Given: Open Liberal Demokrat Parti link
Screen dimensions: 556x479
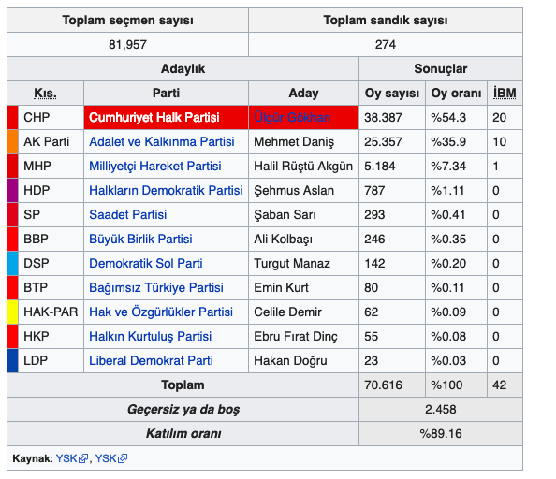Looking at the screenshot, I should (x=151, y=361).
